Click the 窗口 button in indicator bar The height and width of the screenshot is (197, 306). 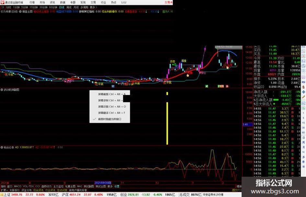tap(10, 186)
